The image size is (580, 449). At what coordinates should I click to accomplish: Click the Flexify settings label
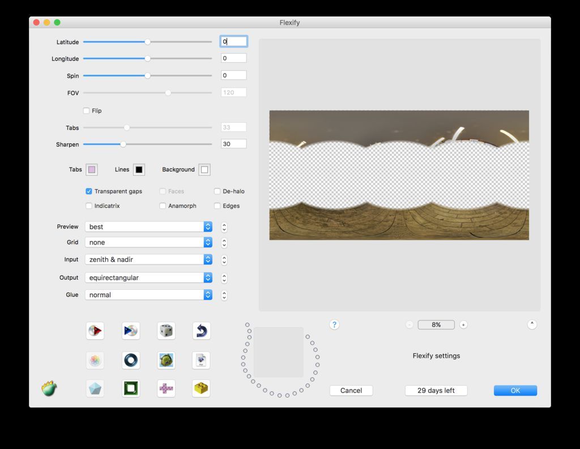pyautogui.click(x=437, y=356)
